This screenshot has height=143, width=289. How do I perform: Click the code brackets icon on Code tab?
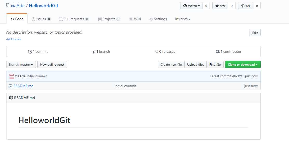coord(12,19)
